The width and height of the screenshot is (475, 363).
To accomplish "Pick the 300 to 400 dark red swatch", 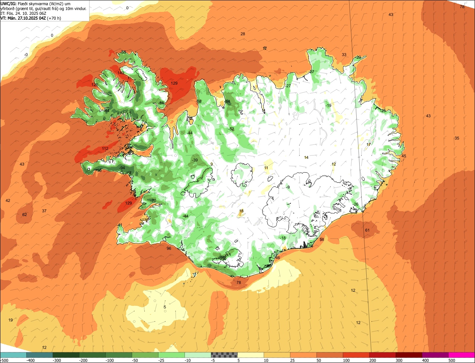I will click(x=409, y=355).
